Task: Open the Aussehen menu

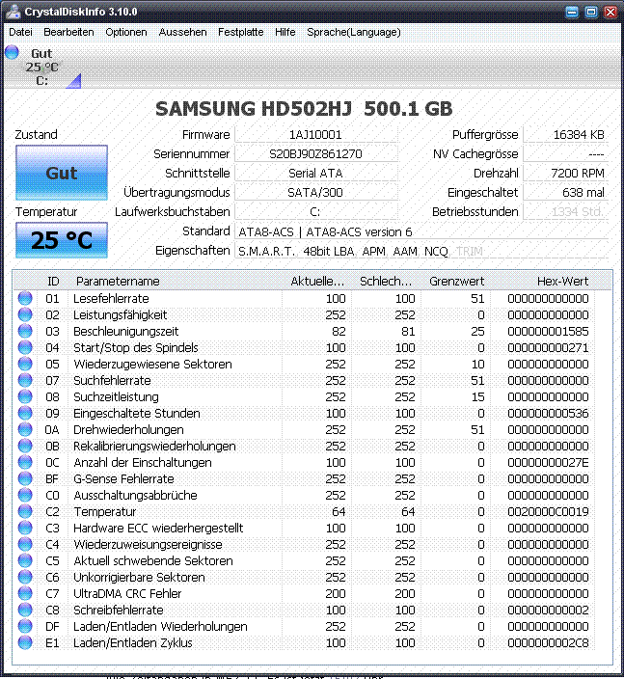Action: pyautogui.click(x=182, y=32)
